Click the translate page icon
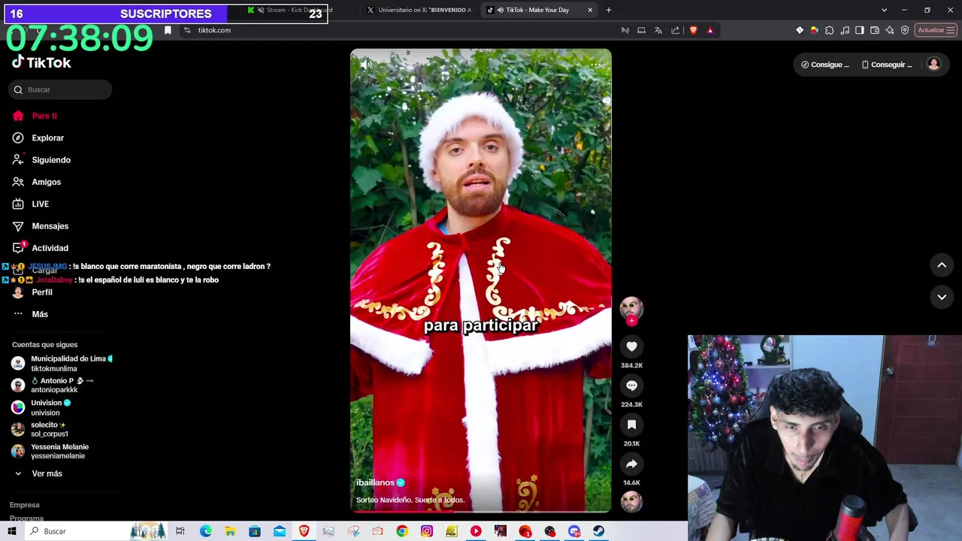The image size is (962, 541). point(658,30)
